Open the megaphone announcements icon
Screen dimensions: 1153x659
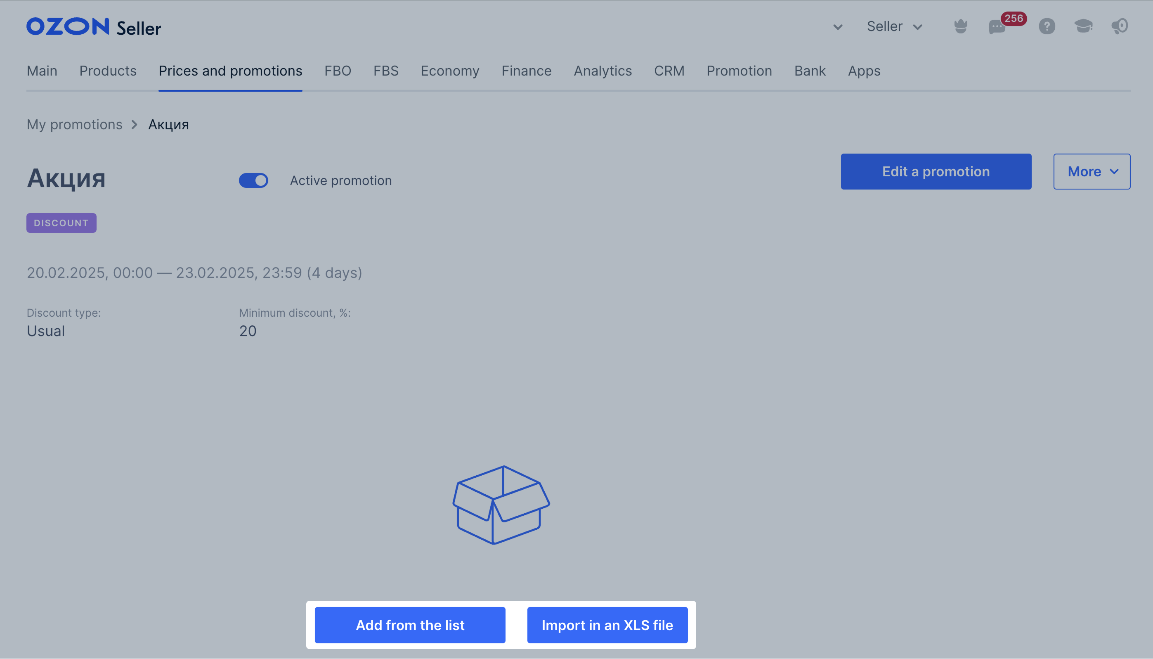(1120, 26)
